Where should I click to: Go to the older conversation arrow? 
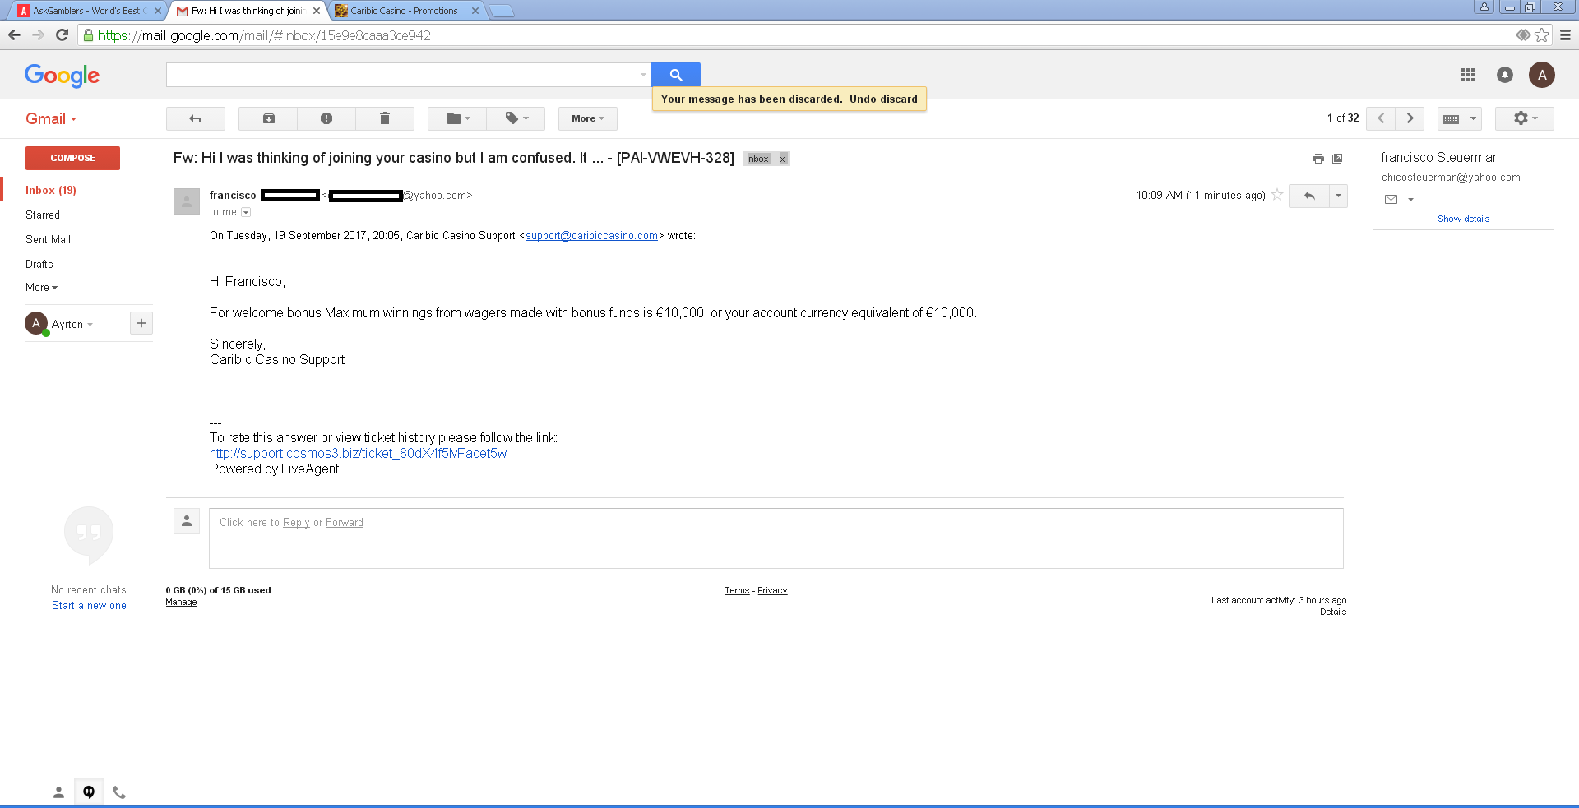1410,118
